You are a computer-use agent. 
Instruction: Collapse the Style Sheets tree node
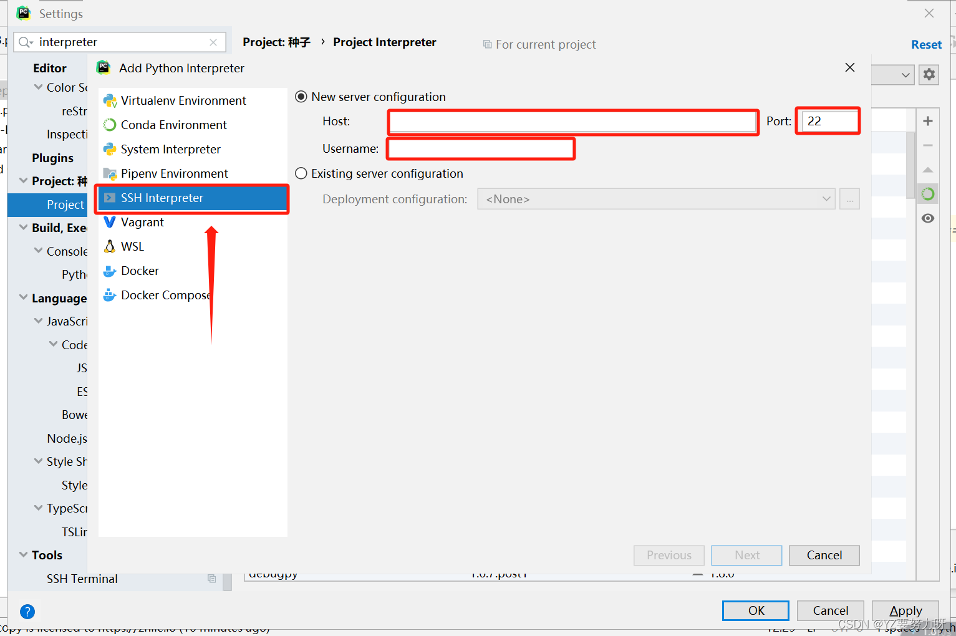coord(39,461)
